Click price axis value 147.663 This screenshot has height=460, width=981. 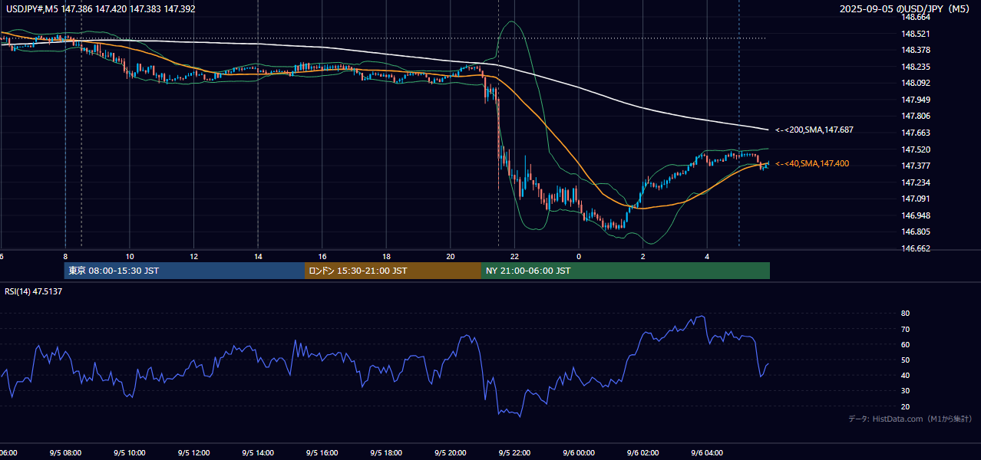coord(915,133)
